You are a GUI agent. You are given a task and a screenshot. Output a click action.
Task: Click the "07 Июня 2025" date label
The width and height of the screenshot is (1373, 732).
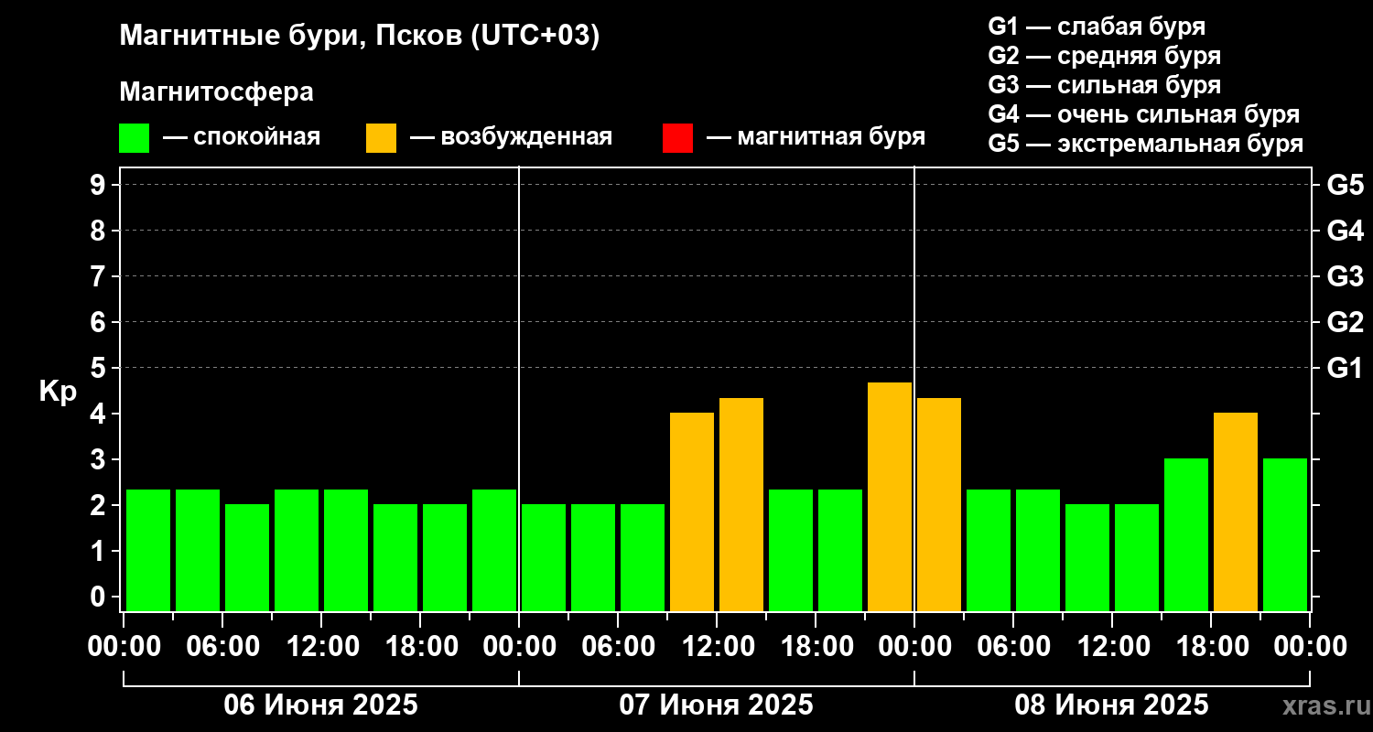(717, 705)
